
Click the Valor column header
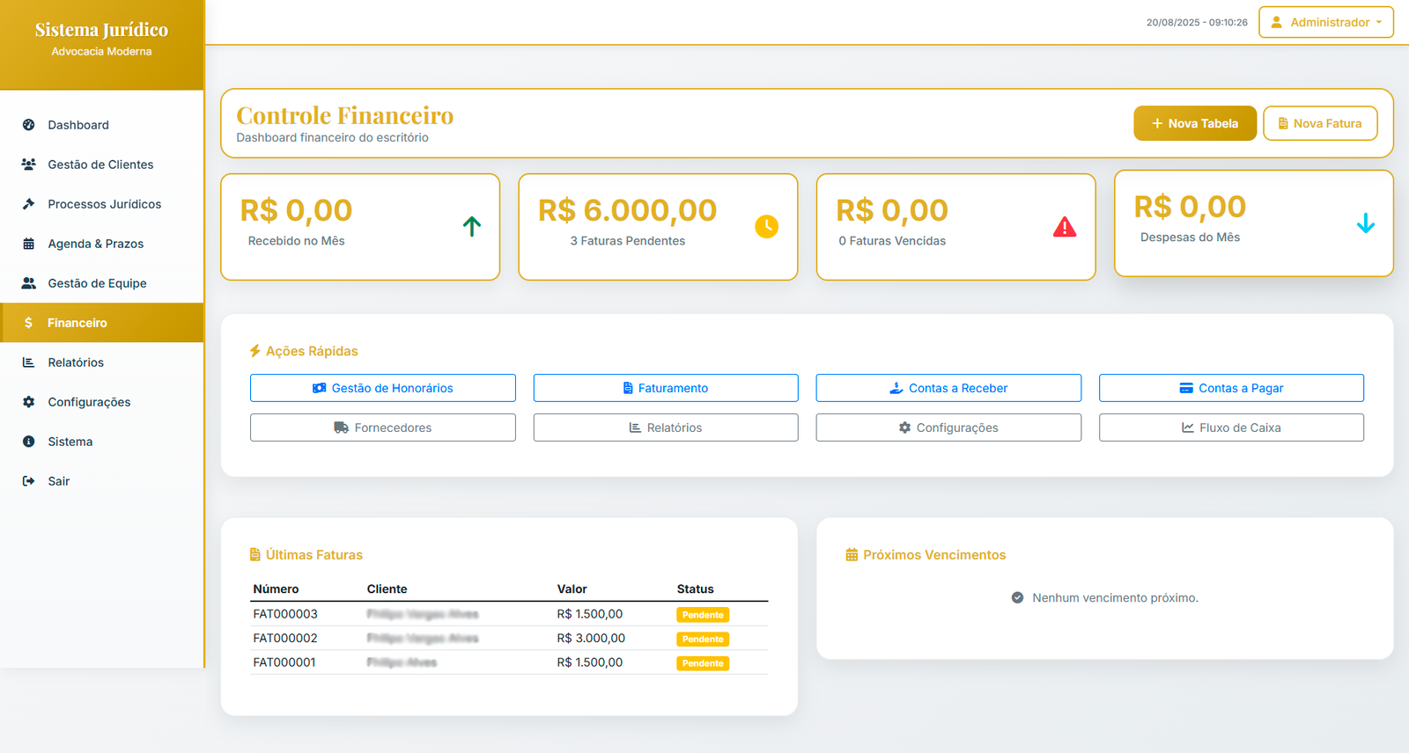coord(572,589)
